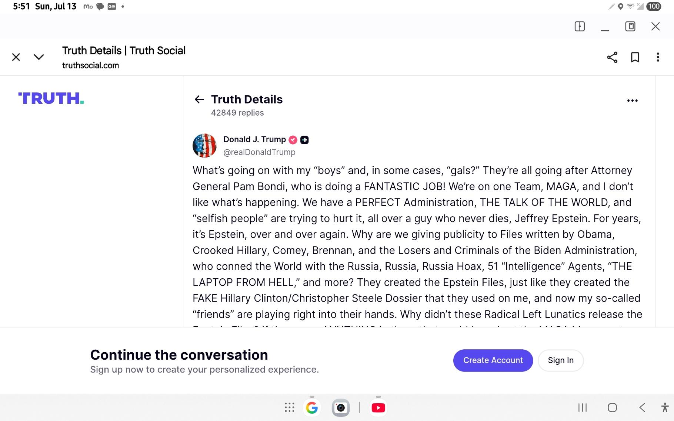This screenshot has height=421, width=674.
Task: Toggle split-screen window mode icon
Action: pyautogui.click(x=580, y=27)
